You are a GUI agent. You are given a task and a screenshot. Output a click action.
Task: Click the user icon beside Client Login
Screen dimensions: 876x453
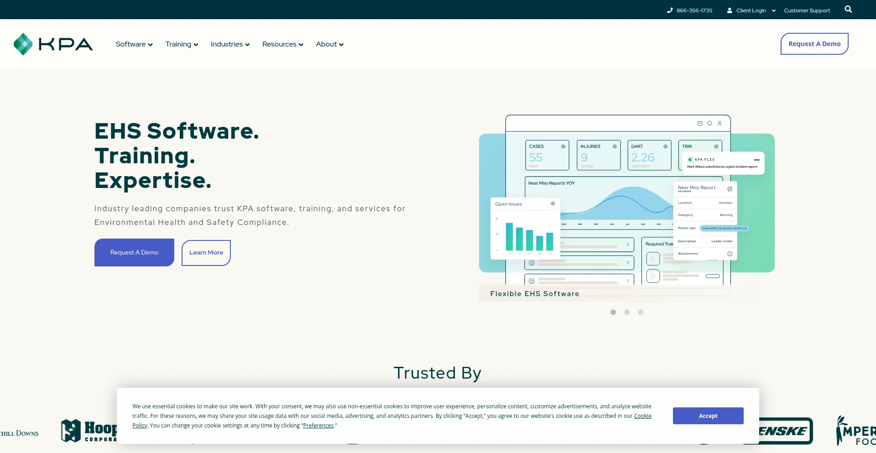[730, 10]
